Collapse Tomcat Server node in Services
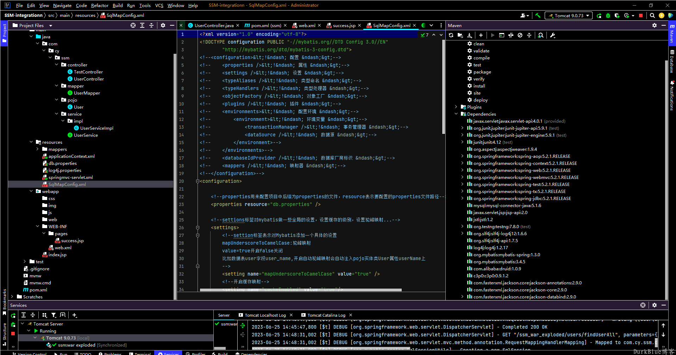 [x=23, y=324]
